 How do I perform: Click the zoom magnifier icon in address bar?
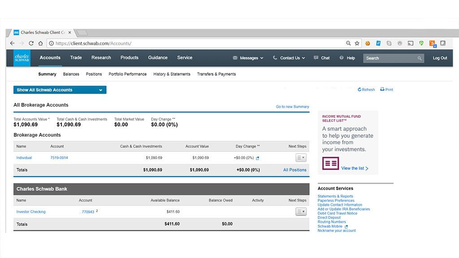[348, 43]
